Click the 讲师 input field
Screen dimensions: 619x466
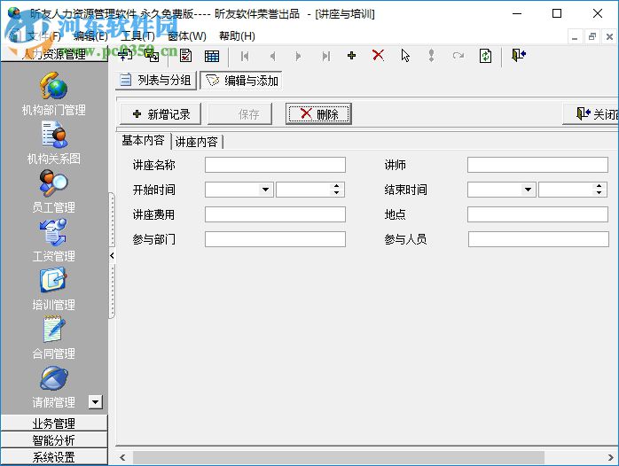click(537, 165)
